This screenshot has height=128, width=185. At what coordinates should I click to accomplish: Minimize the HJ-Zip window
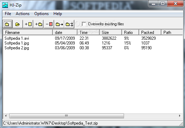[x=153, y=3]
